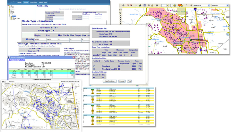Select zoom level 8 on map sidebar
The image size is (233, 132).
coord(120,19)
